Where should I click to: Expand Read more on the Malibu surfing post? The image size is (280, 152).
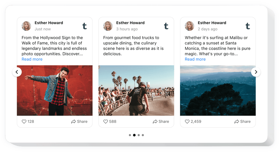(x=195, y=59)
